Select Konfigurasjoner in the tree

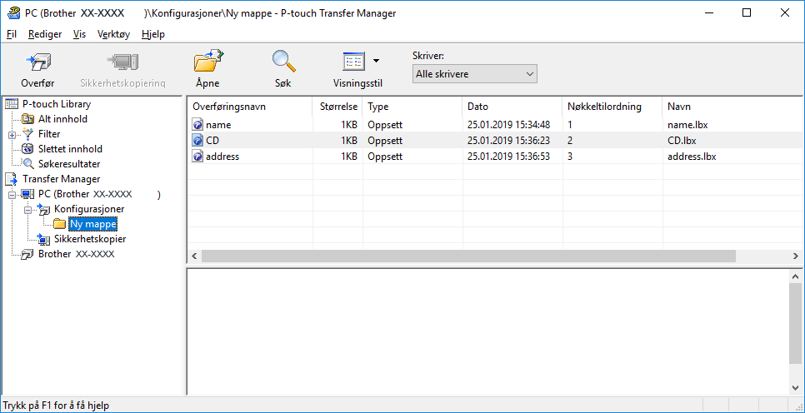click(89, 209)
